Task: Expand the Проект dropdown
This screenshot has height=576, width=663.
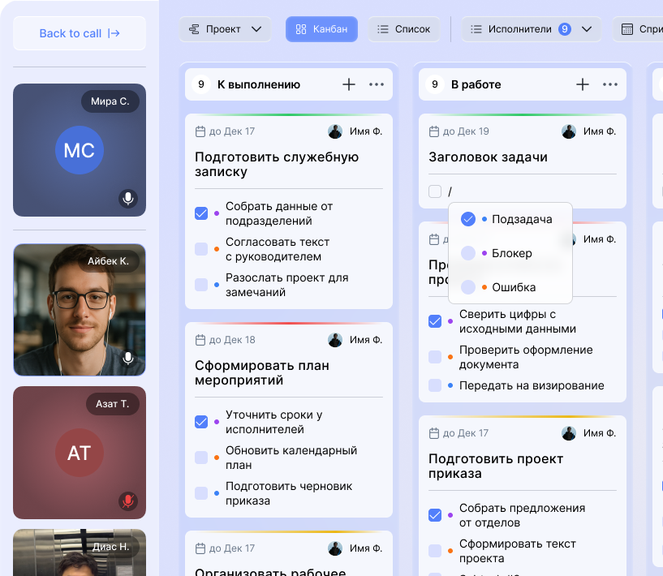Action: [226, 29]
